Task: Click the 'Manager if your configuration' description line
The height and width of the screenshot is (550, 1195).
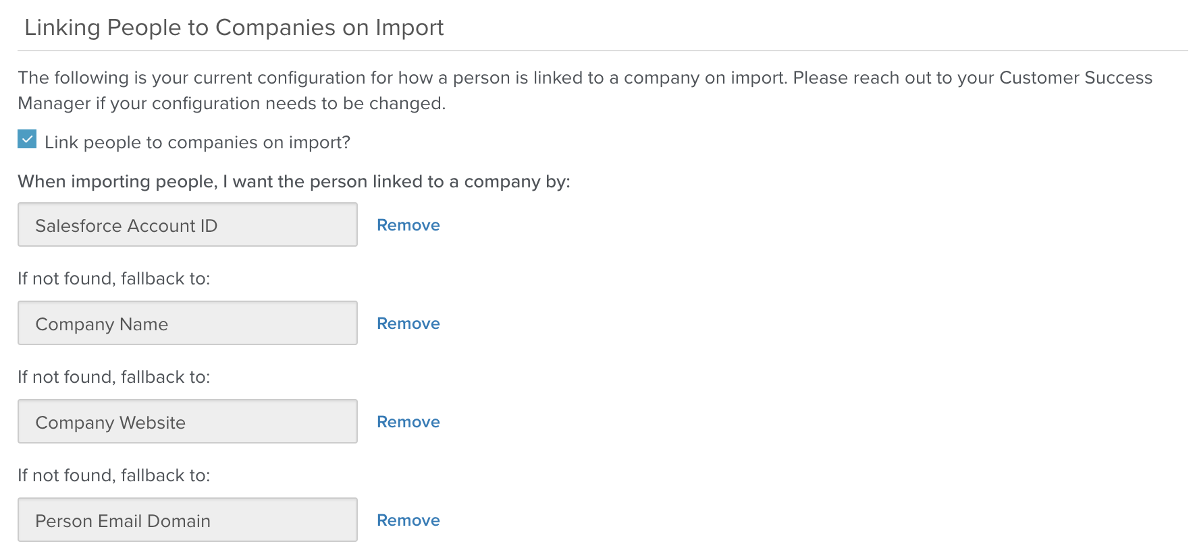Action: pos(231,104)
